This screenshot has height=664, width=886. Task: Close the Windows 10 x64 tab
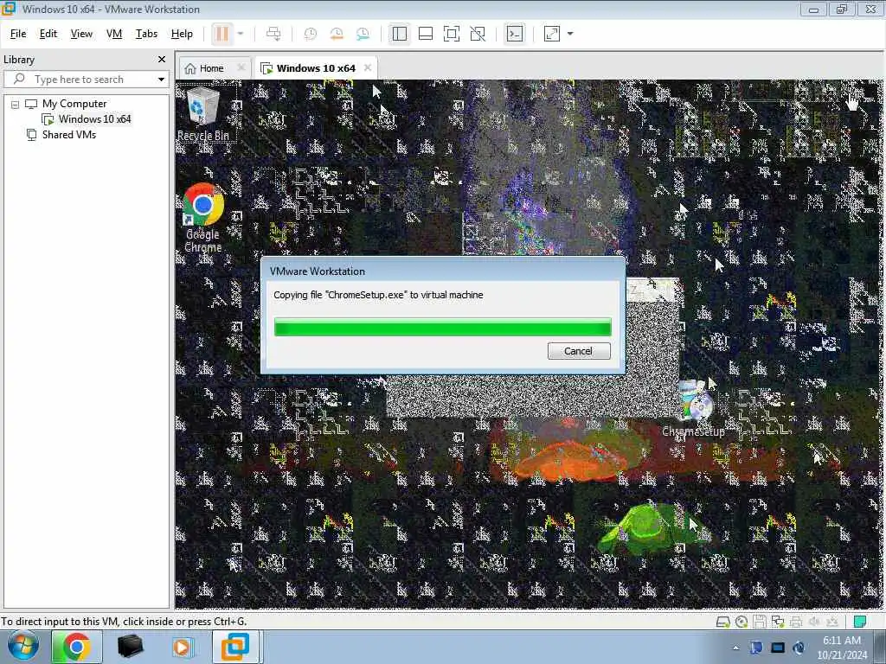(x=368, y=67)
